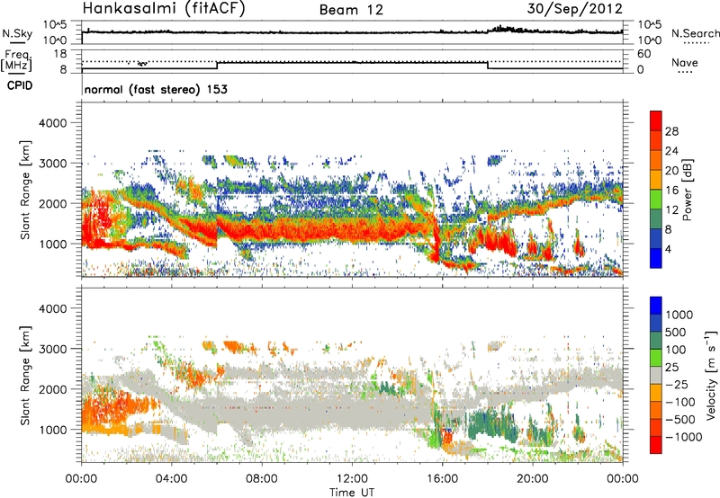Click the 'Time UT' axis title
The width and height of the screenshot is (720, 498).
pos(352,493)
